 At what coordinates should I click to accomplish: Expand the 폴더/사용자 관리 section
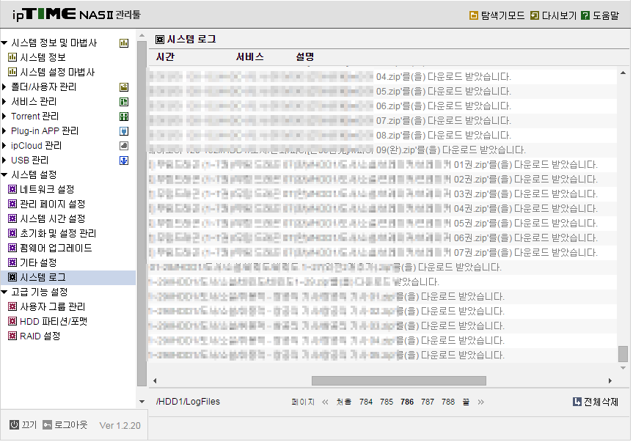click(x=4, y=86)
